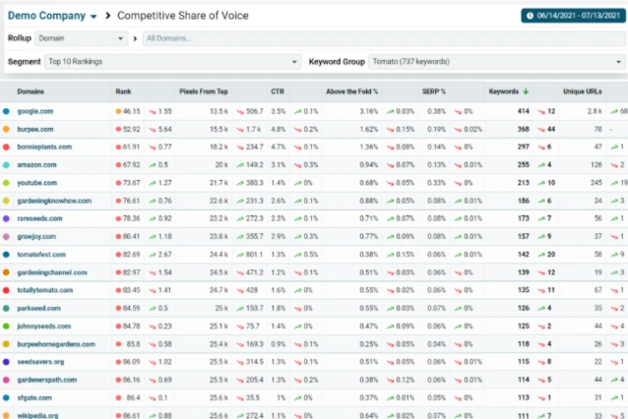Image resolution: width=628 pixels, height=419 pixels.
Task: Sort by the Domains column header
Action: point(31,91)
